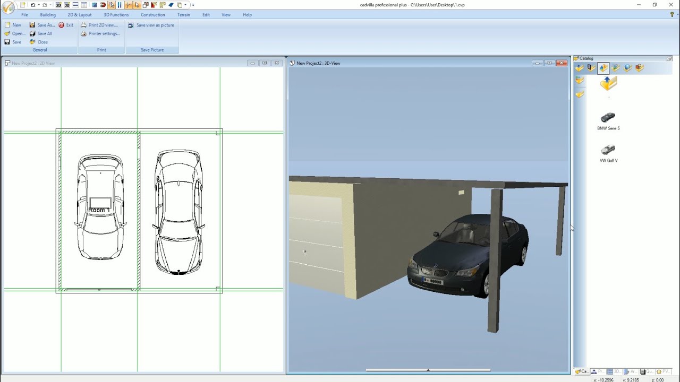This screenshot has width=680, height=382.
Task: Click the Open... project button
Action: tap(15, 33)
